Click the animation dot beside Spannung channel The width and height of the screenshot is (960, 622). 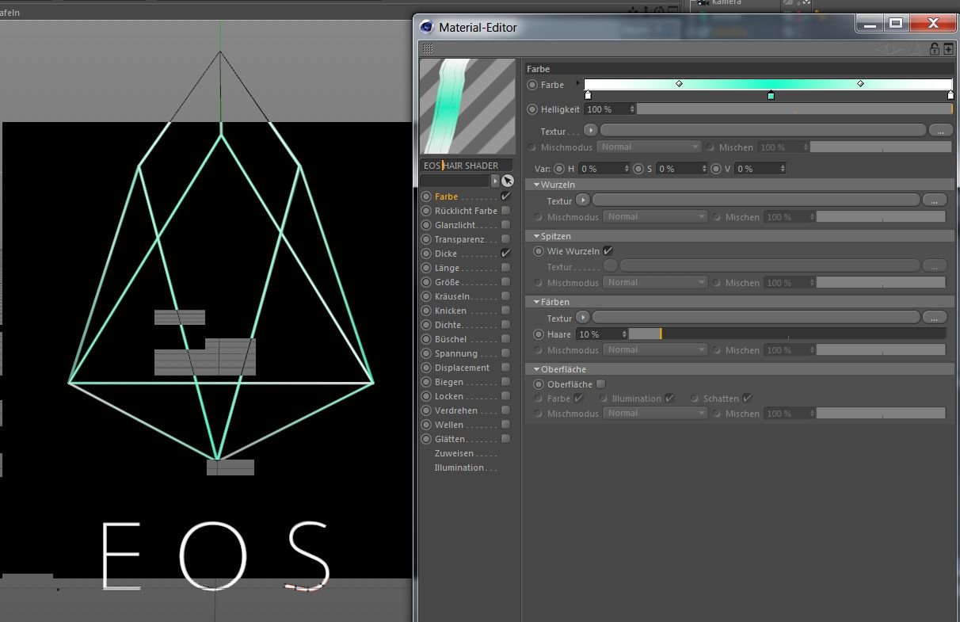point(426,353)
